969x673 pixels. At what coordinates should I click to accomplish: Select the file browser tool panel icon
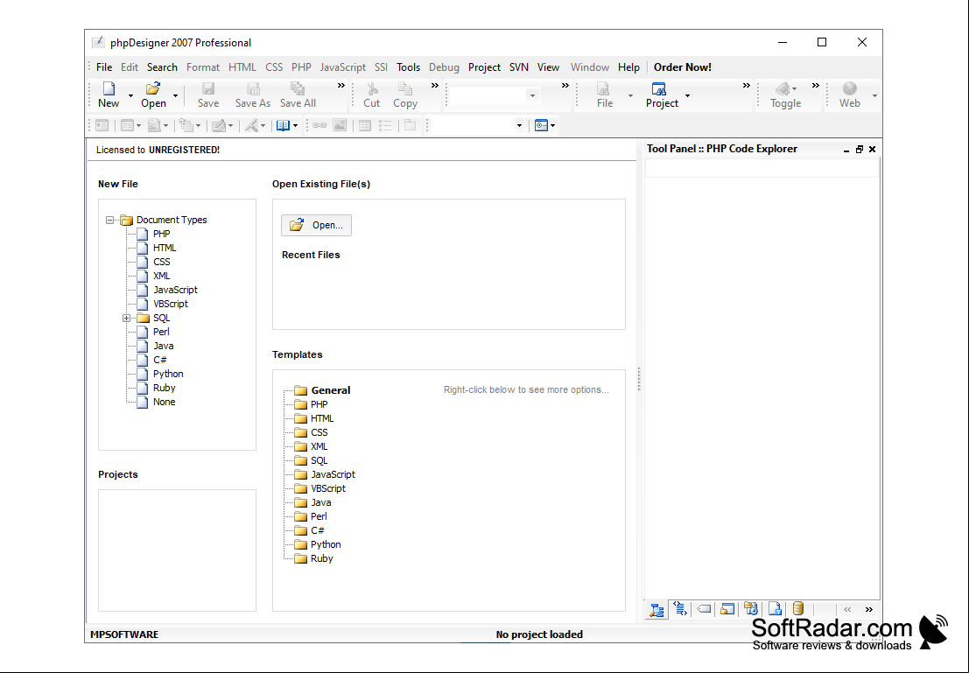727,609
